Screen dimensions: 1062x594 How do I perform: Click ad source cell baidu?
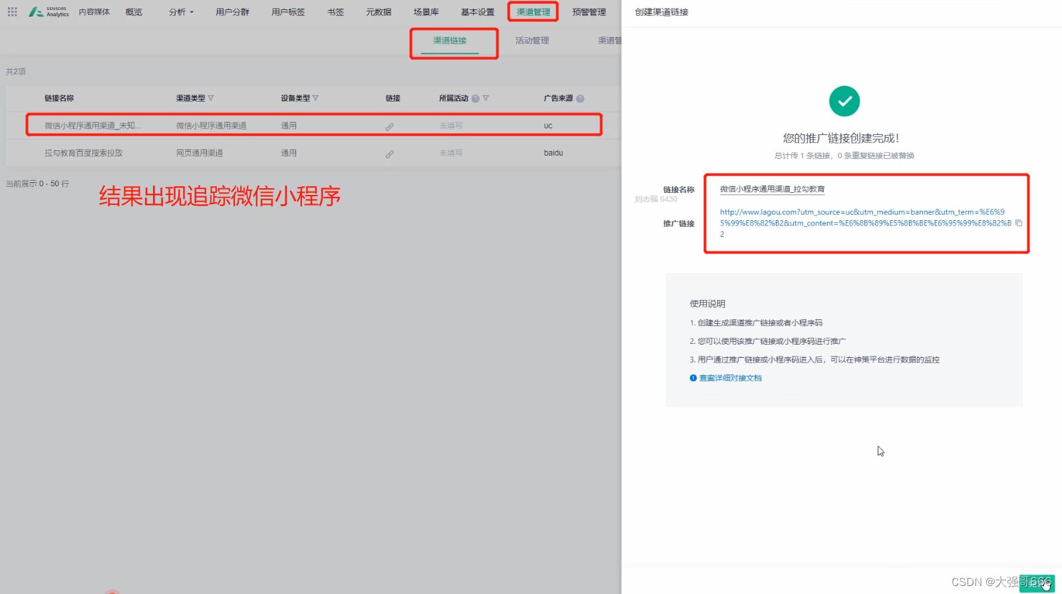(554, 153)
